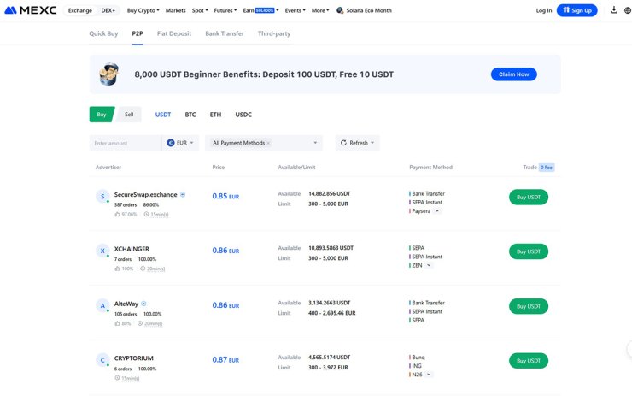The image size is (632, 396).
Task: Click the thumbs-up icon under AlteWay
Action: 117,323
